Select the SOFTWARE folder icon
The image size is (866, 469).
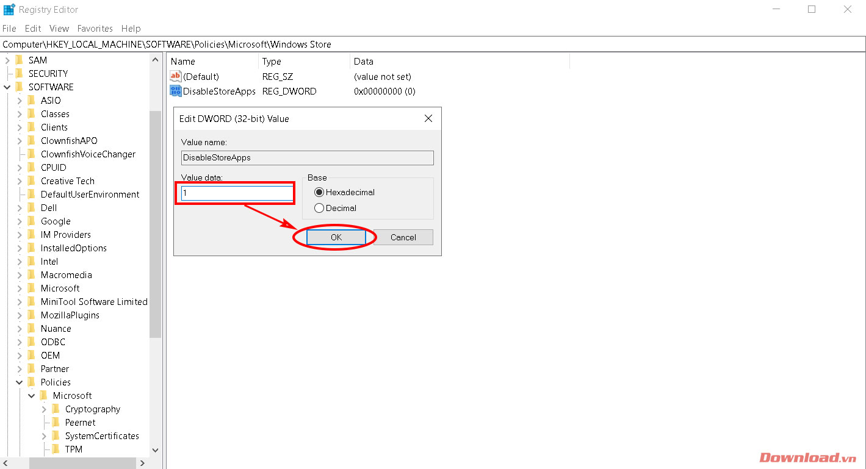click(x=19, y=87)
